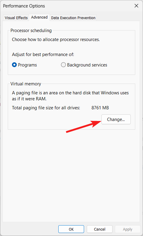Click the paging file description paragraph
Screen dimensions: 143x236
[x=70, y=96]
